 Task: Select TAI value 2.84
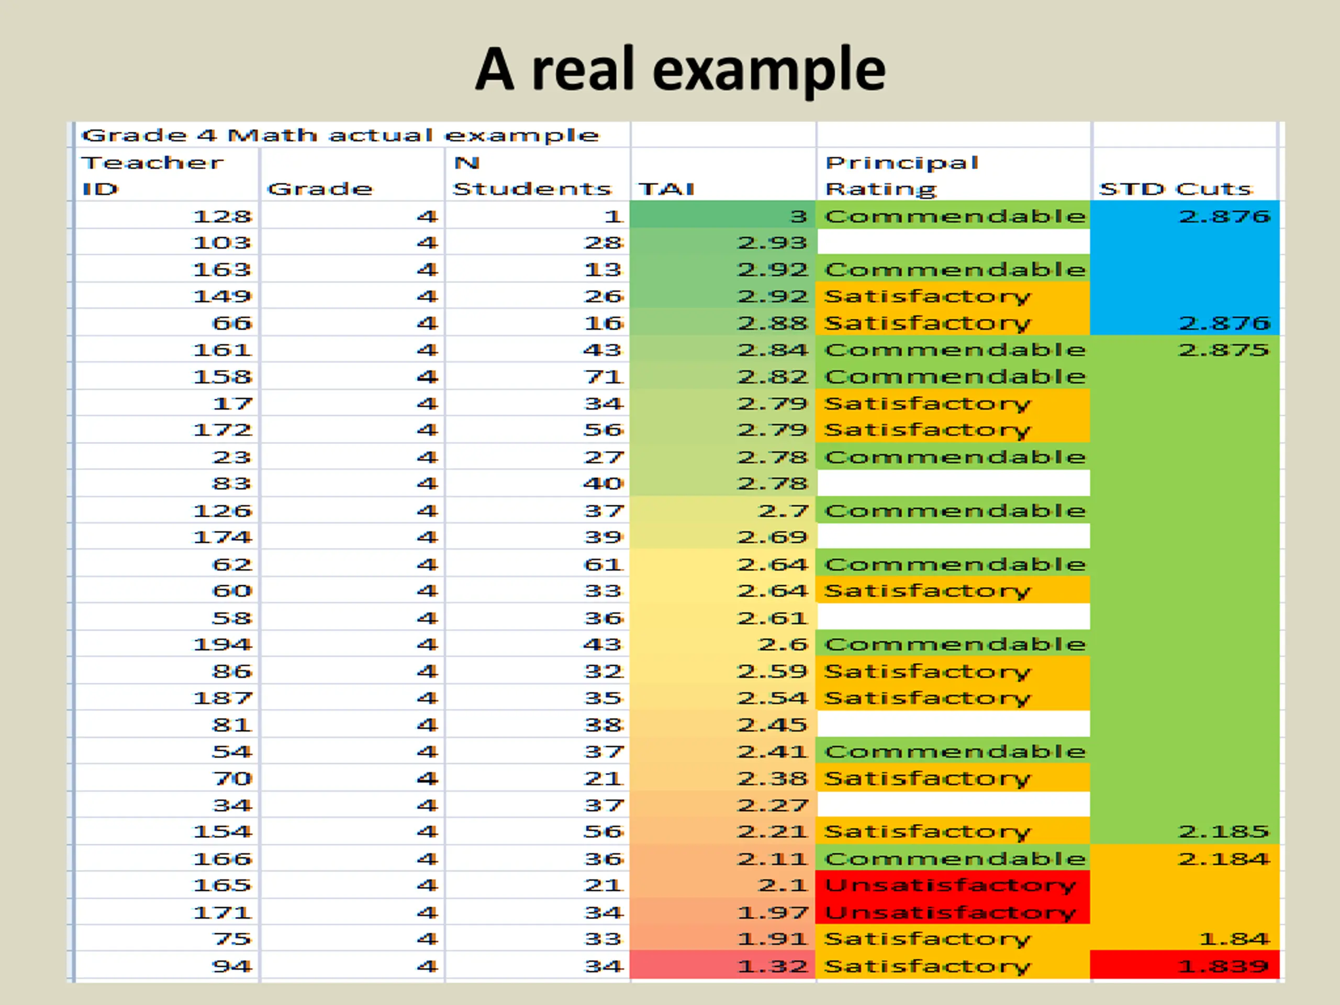click(723, 349)
